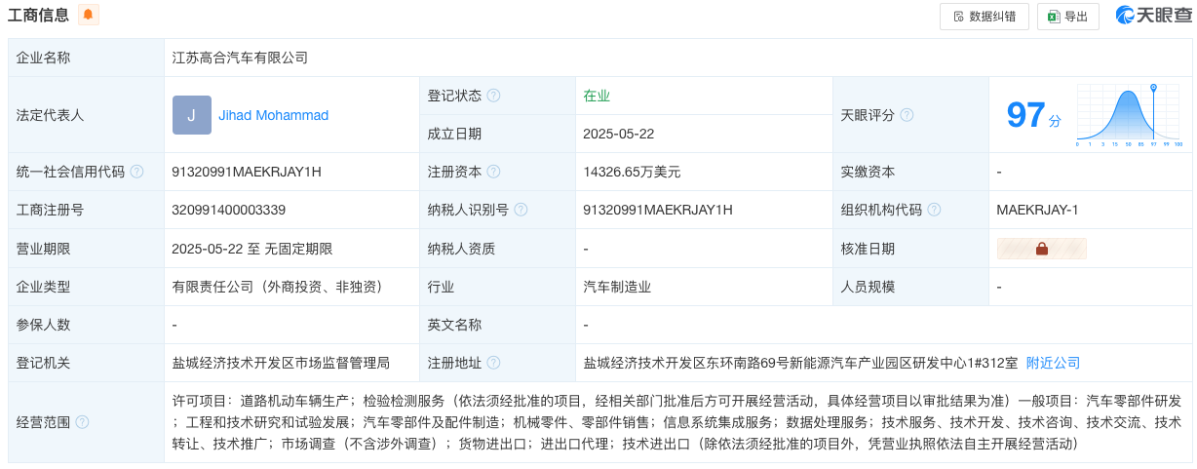Click the 导出 export button
This screenshot has height=469, width=1197.
[x=1068, y=17]
